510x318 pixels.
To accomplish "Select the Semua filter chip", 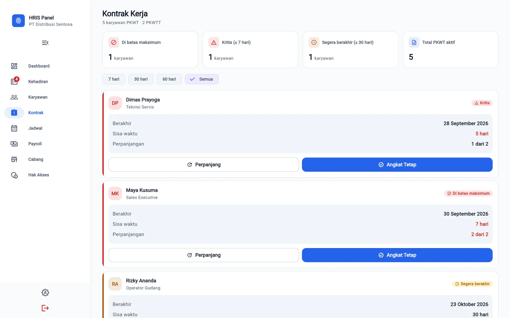I will pyautogui.click(x=202, y=79).
